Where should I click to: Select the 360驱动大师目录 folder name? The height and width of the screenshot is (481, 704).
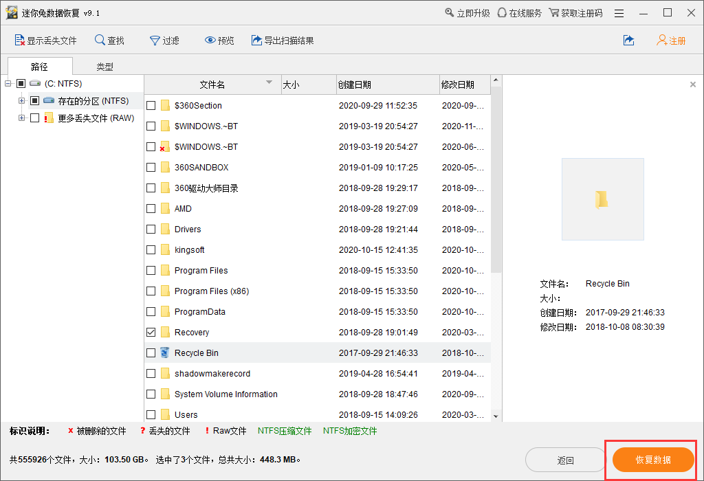tap(206, 188)
